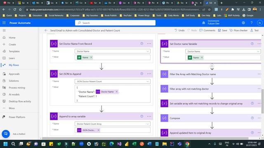Open AI models in left navigation
The image size is (264, 148).
coord(14,95)
